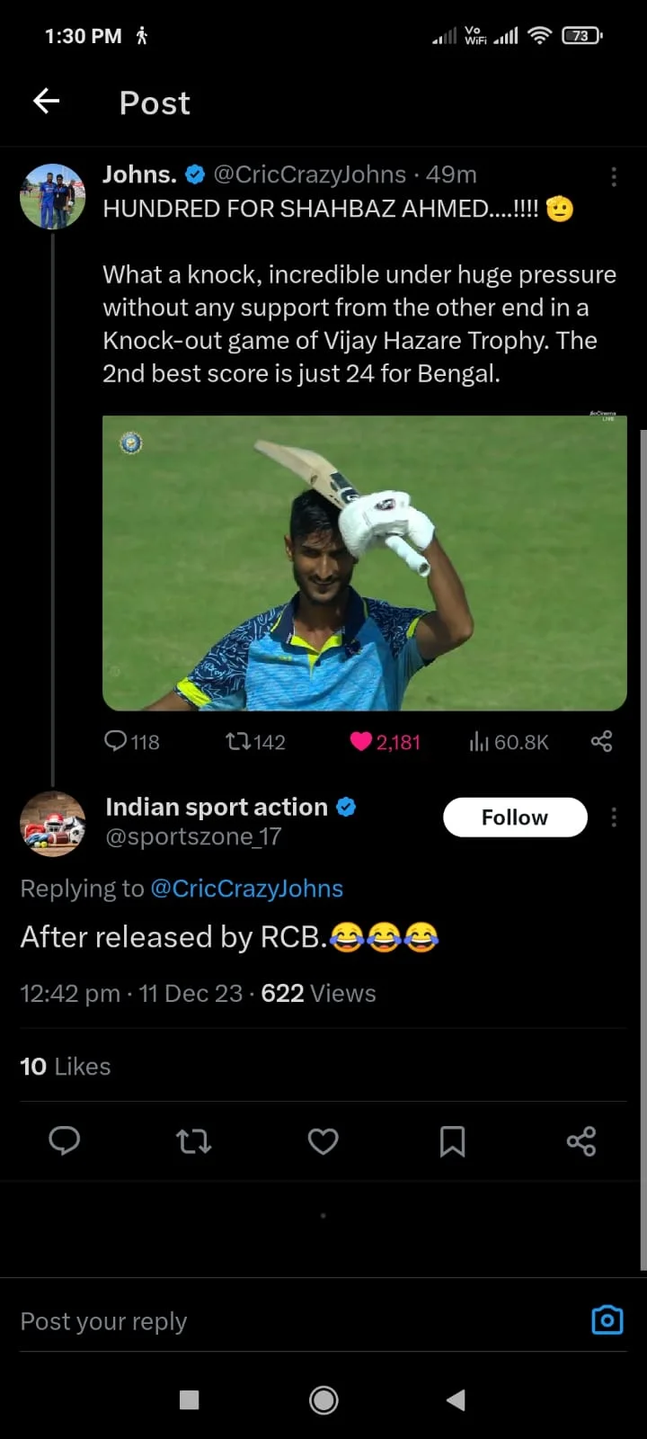The width and height of the screenshot is (647, 1439).
Task: Unlike Johns' post with 2,181 likes
Action: click(x=361, y=741)
